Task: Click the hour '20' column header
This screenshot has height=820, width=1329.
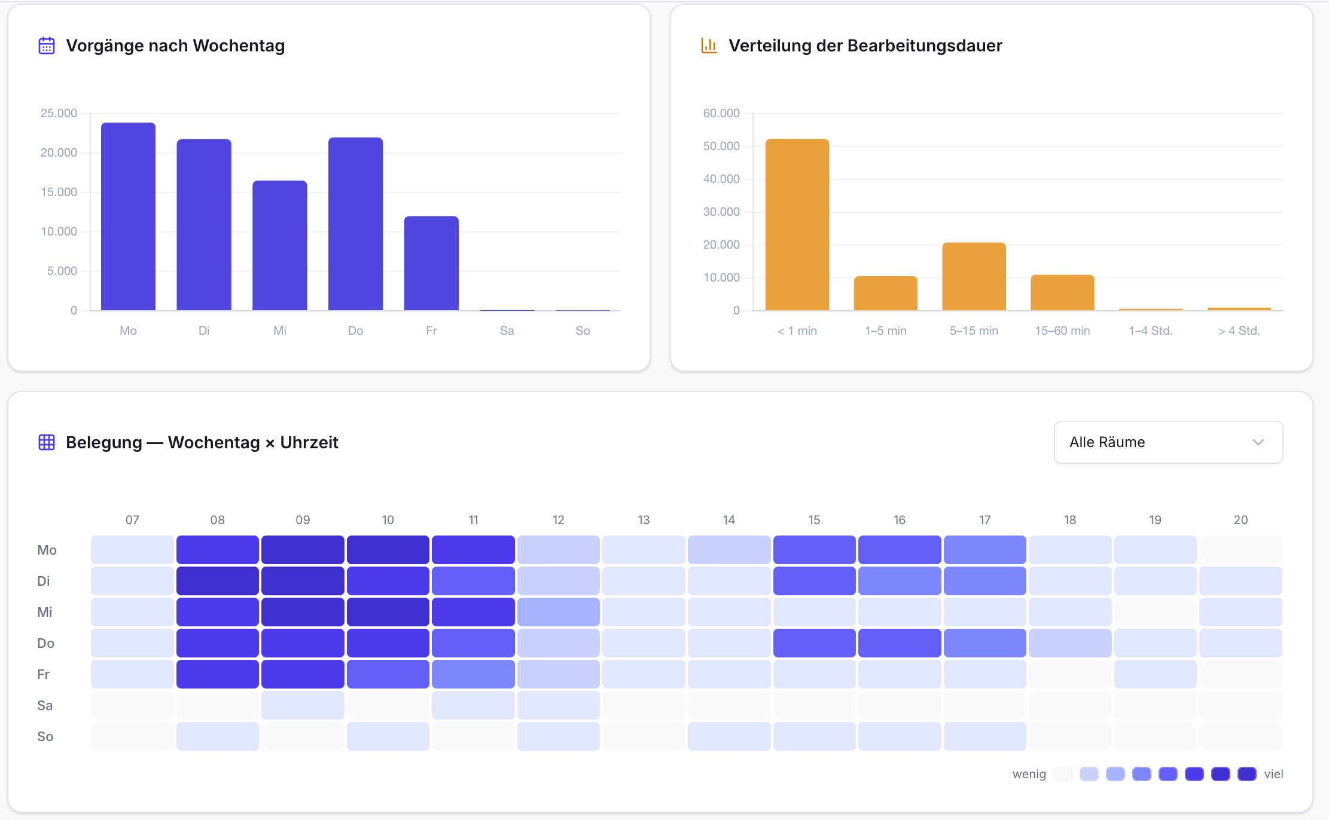Action: (1241, 520)
